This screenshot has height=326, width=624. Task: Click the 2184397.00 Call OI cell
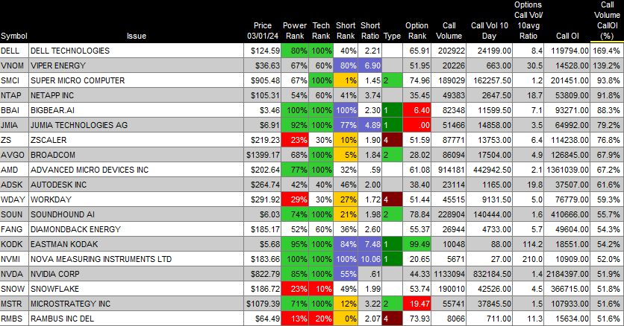(x=567, y=274)
